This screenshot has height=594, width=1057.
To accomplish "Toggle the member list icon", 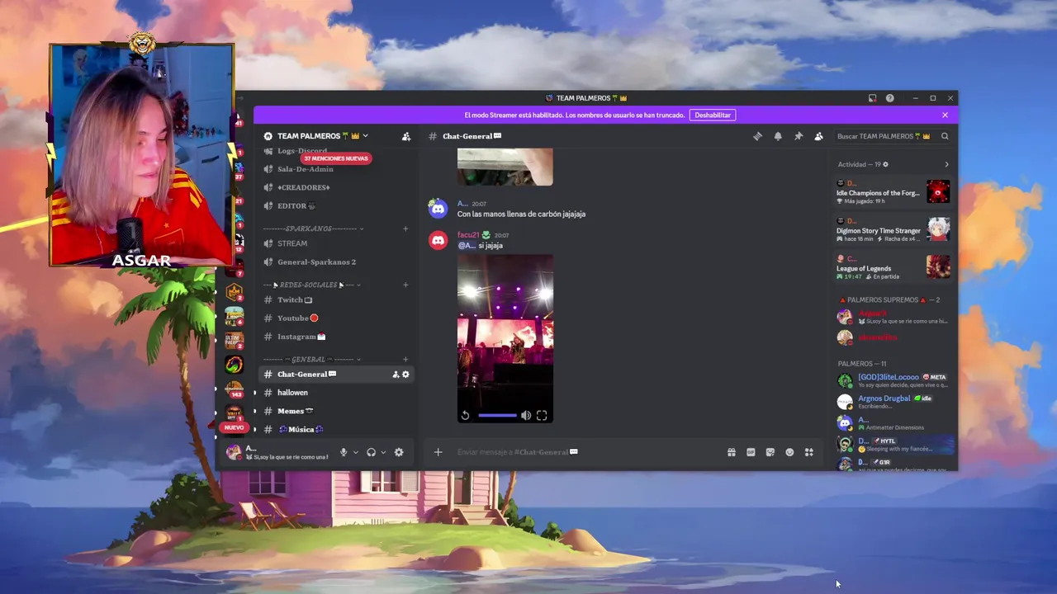I will [x=818, y=136].
